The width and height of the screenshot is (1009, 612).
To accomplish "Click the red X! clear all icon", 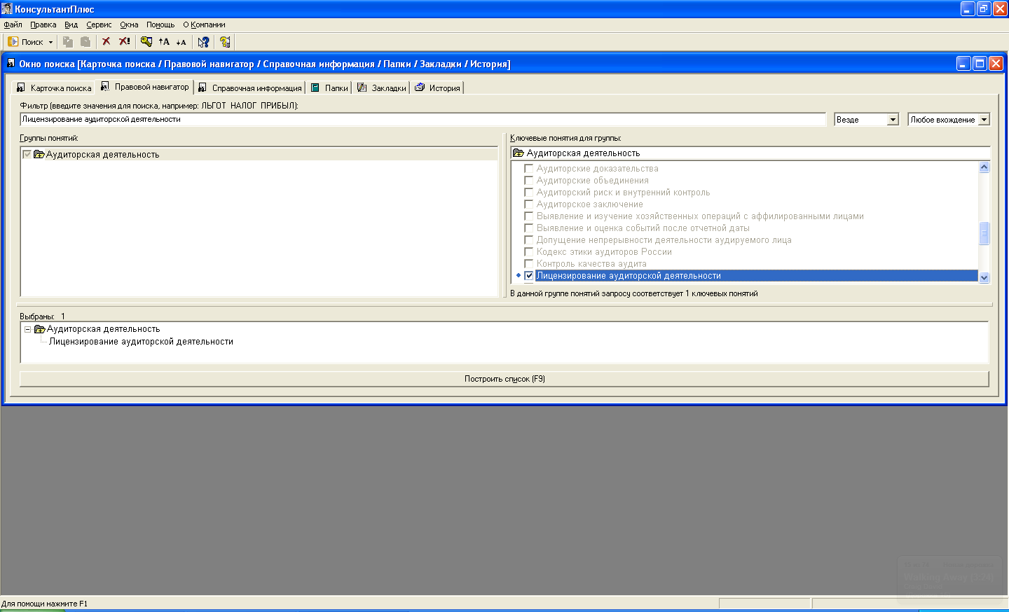I will (x=125, y=42).
